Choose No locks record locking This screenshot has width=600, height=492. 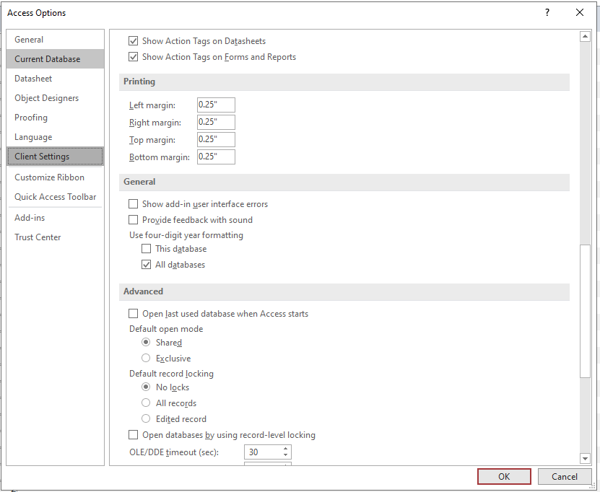(146, 387)
